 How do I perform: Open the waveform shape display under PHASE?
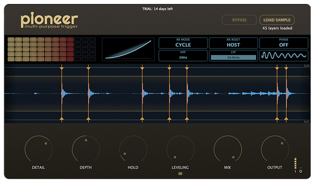pyautogui.click(x=284, y=55)
